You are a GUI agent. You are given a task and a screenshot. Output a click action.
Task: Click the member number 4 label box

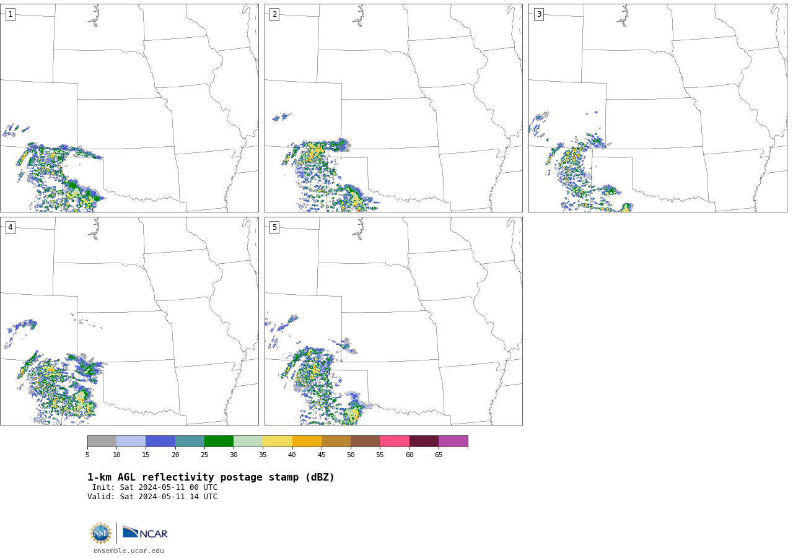click(x=10, y=227)
